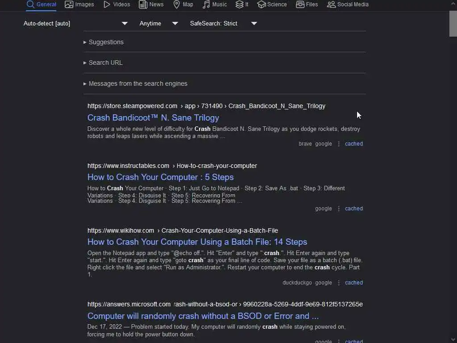Click the www.wikihow.com URL text

120,230
